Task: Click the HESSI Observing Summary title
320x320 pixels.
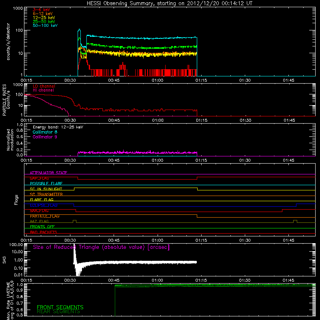Action: click(x=170, y=3)
